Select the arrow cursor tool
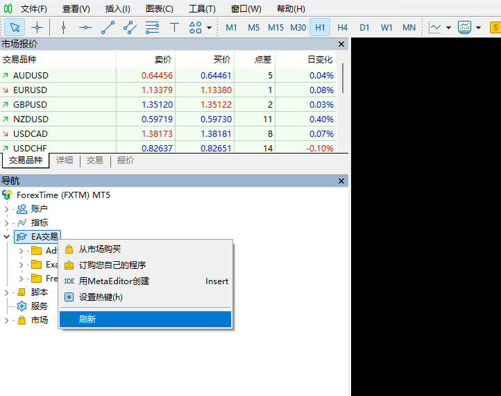The image size is (501, 396). [15, 27]
